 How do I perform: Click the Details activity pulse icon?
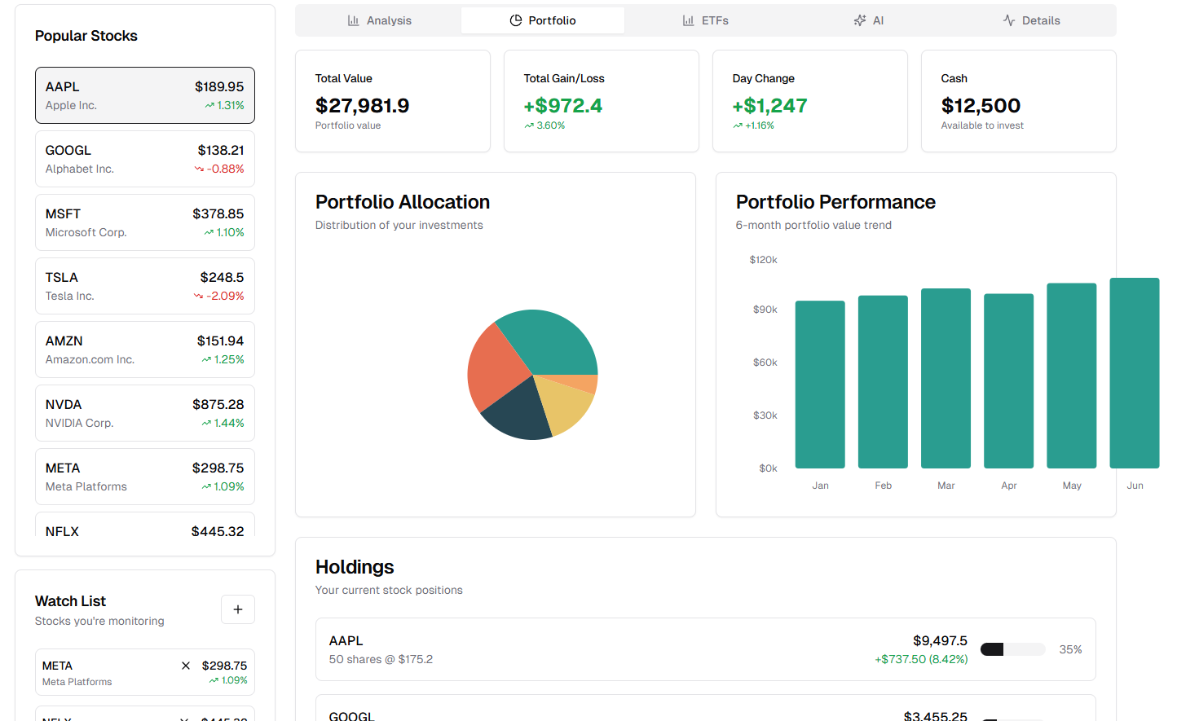tap(1009, 20)
